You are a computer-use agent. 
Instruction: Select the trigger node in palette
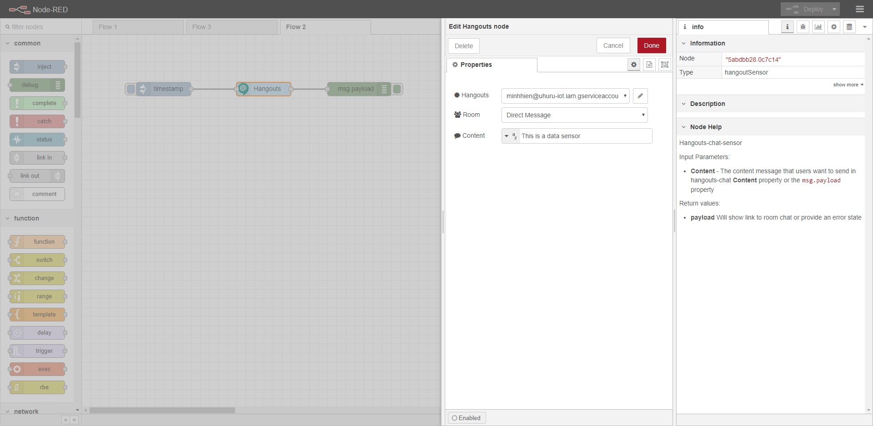pos(37,351)
